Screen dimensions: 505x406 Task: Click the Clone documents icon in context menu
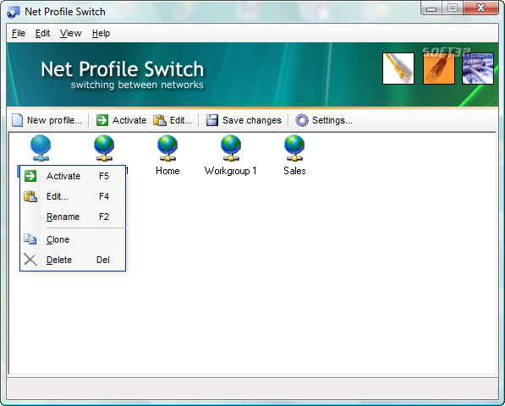[x=30, y=239]
